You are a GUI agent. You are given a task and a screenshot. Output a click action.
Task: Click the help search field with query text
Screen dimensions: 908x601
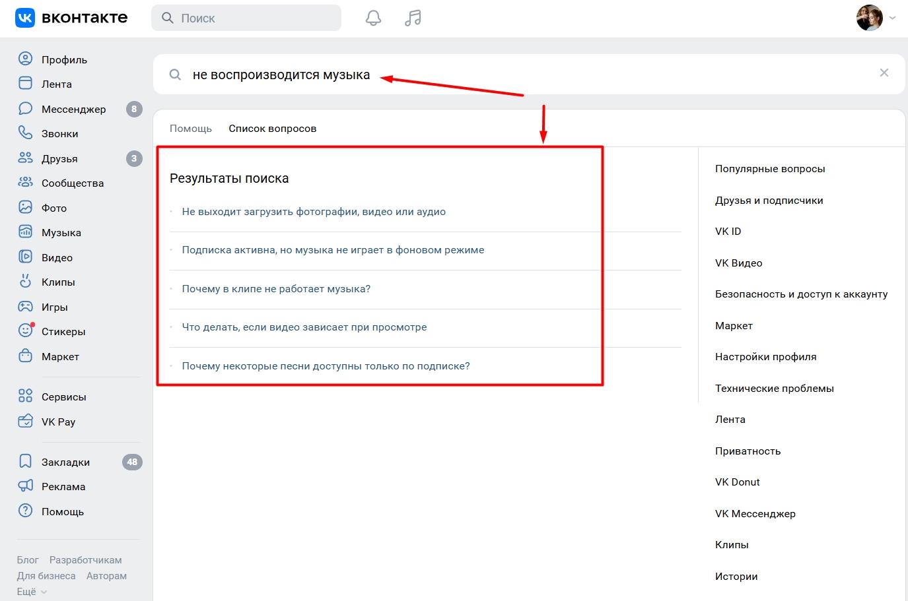(x=528, y=75)
